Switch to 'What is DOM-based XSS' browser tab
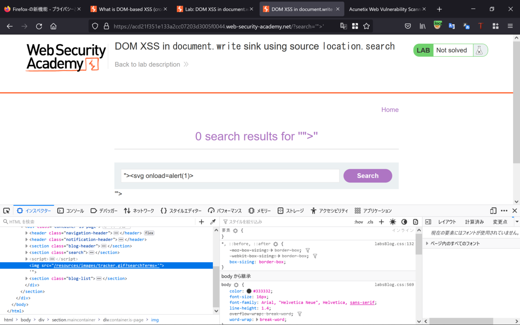The width and height of the screenshot is (520, 325). (x=129, y=9)
